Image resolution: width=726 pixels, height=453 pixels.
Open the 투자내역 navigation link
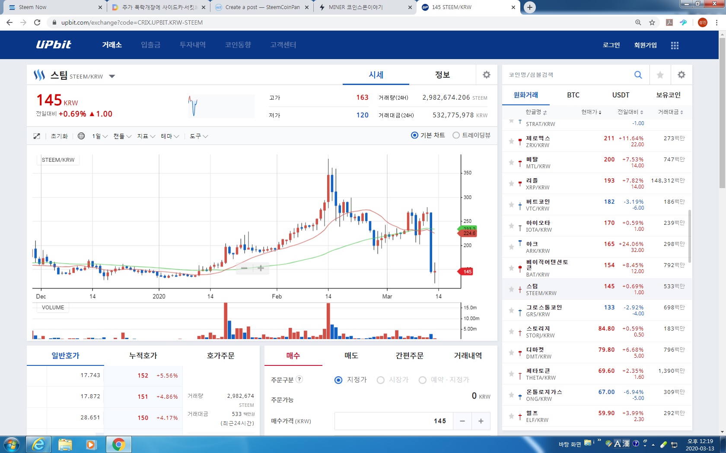[192, 45]
